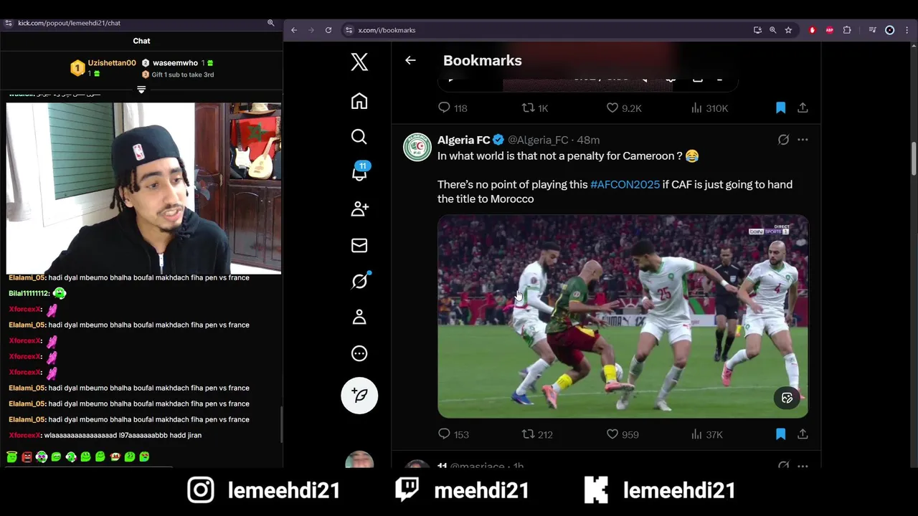Open the Algeria FC display name
918x516 pixels.
pyautogui.click(x=464, y=140)
